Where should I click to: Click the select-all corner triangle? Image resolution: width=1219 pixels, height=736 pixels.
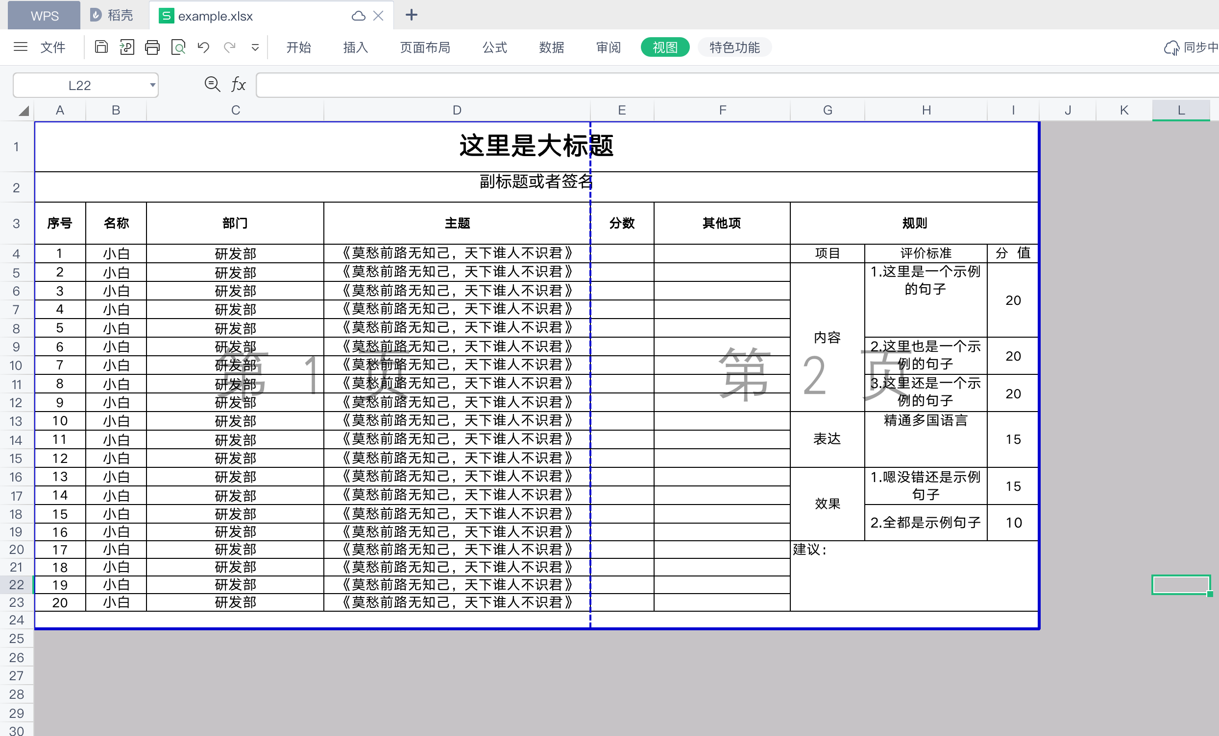coord(23,111)
